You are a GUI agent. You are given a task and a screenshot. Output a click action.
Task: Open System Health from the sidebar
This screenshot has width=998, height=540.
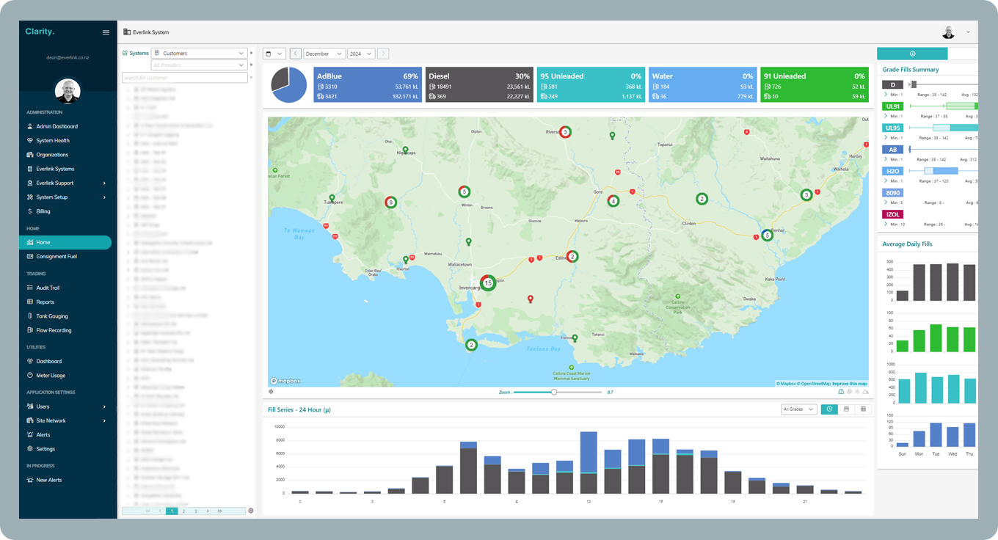[x=53, y=141]
